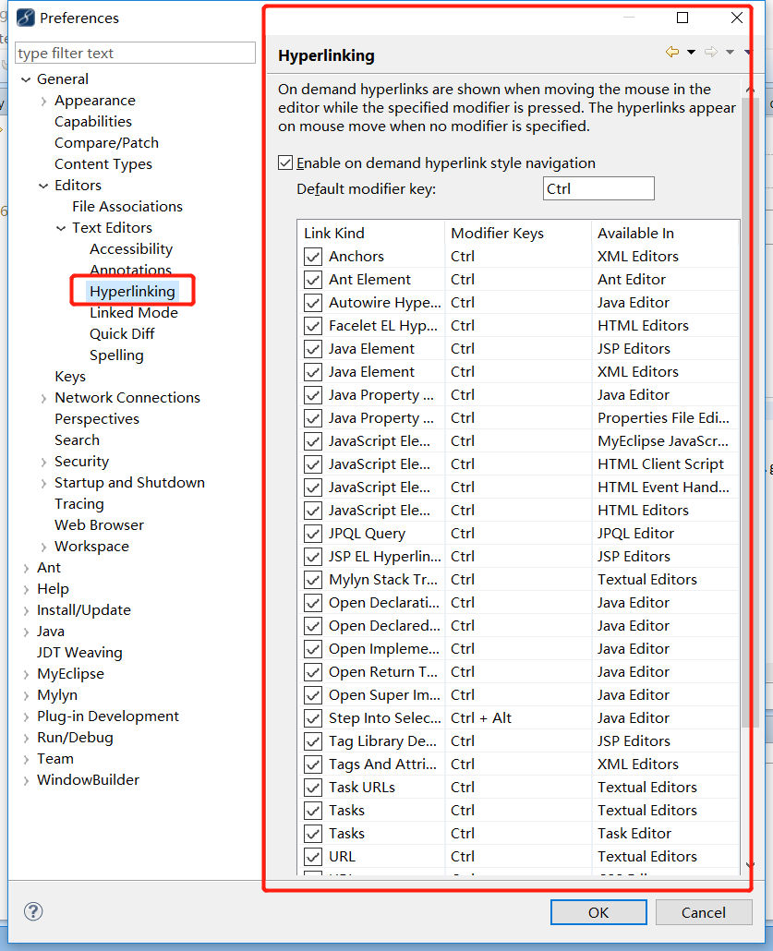Select the Search preference page
773x951 pixels.
(77, 439)
